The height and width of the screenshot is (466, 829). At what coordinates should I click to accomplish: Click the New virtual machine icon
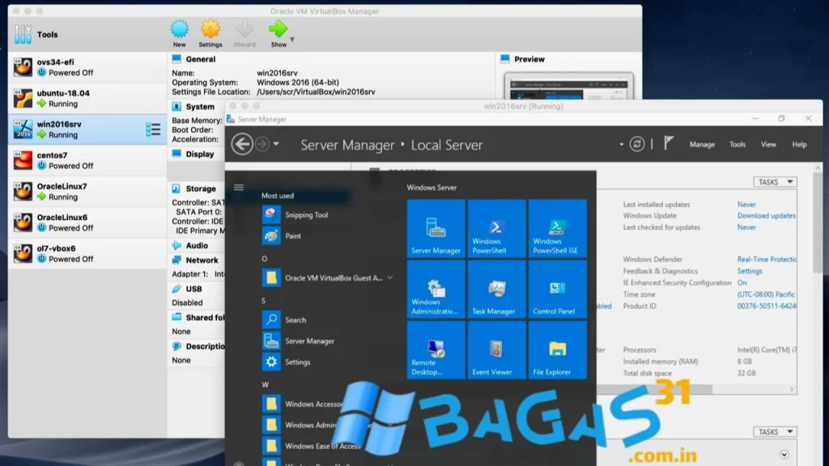point(179,30)
